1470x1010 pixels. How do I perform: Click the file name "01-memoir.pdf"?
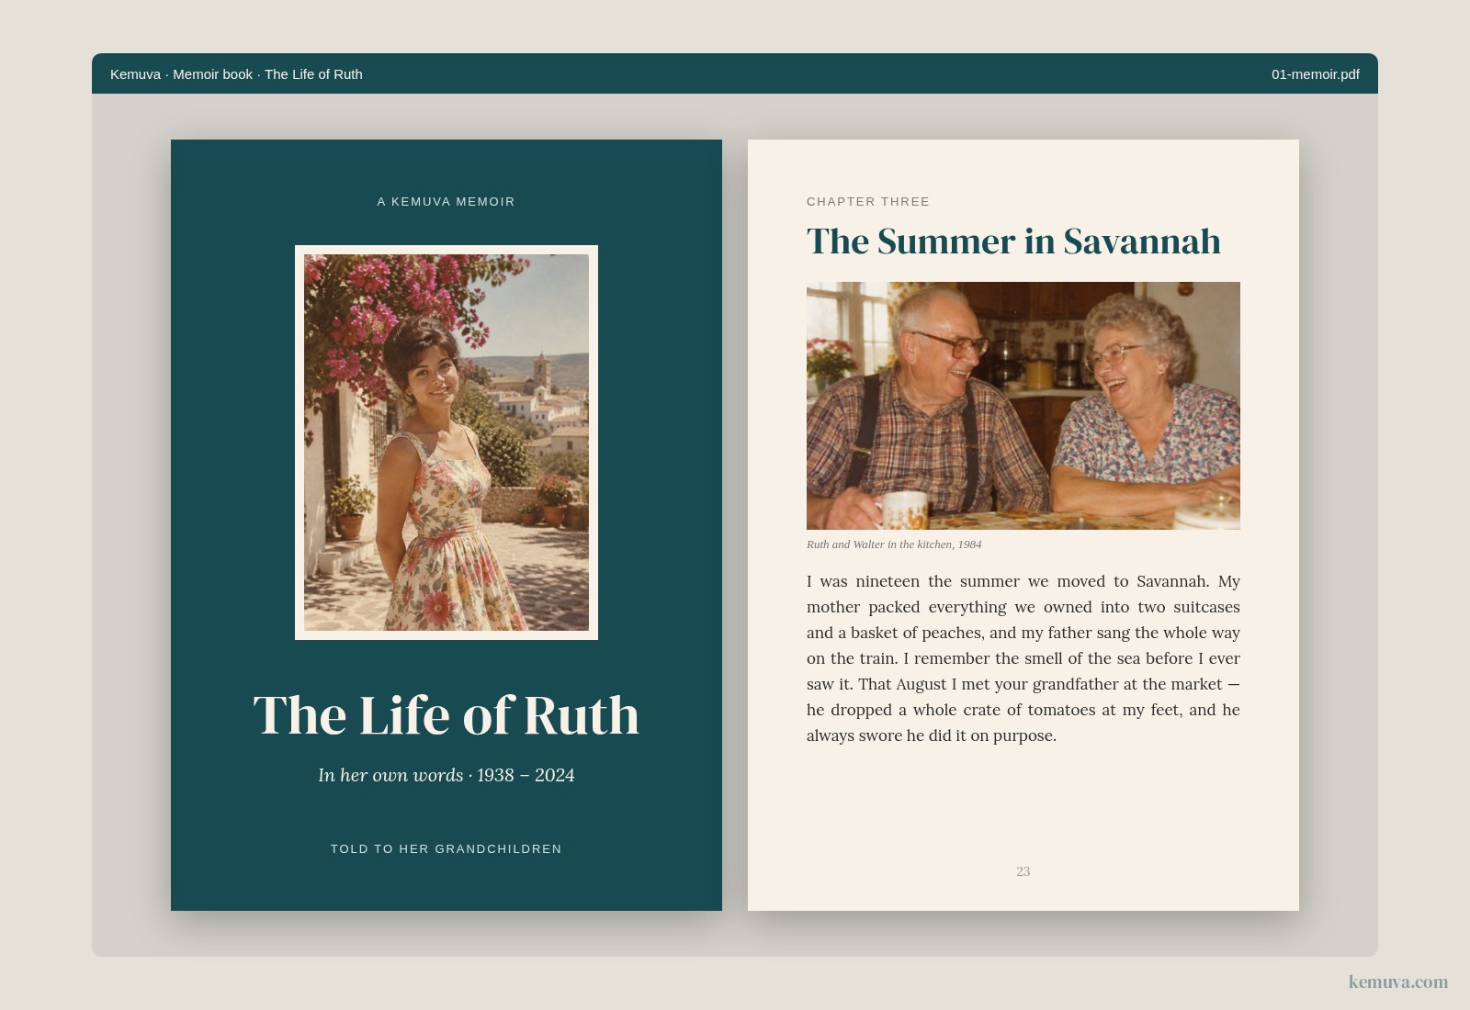point(1315,74)
